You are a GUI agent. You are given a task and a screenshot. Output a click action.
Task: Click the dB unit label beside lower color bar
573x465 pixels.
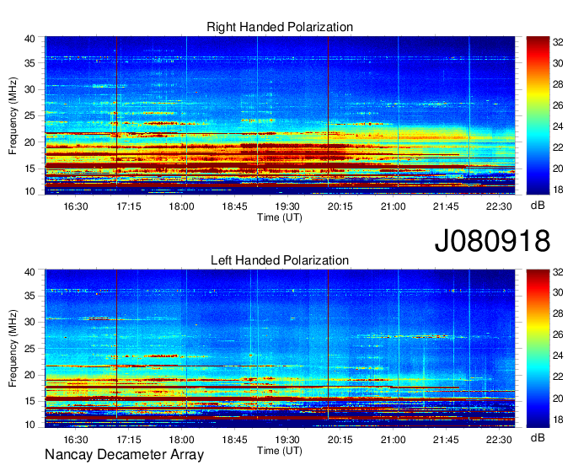(x=538, y=437)
